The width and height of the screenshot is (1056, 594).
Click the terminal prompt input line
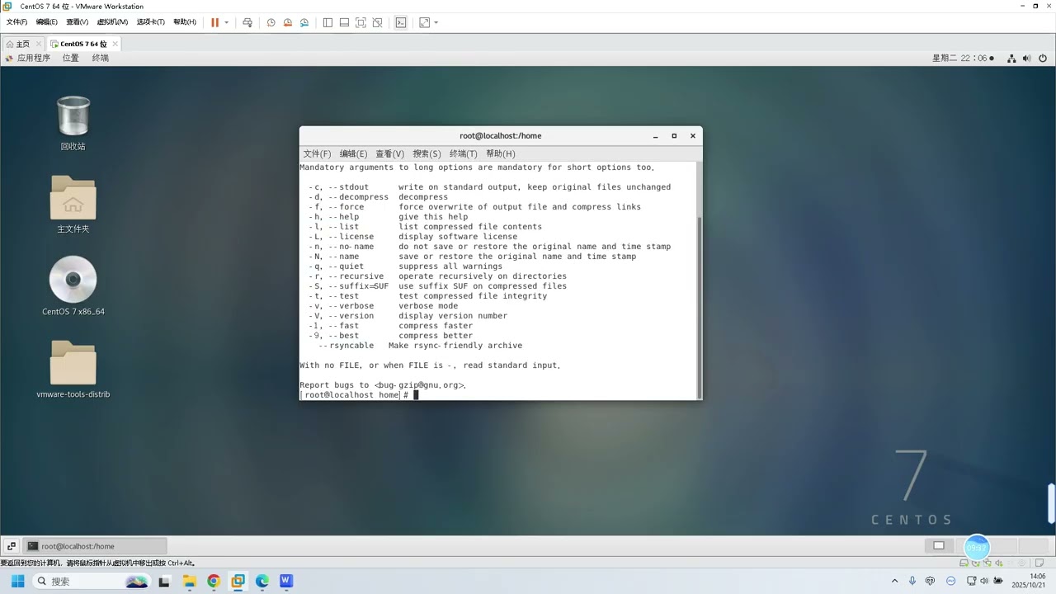click(498, 395)
